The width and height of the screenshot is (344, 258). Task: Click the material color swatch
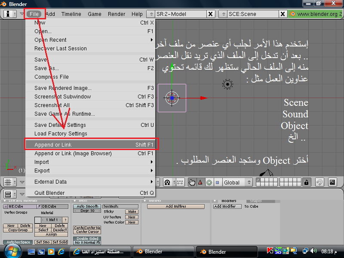38,220
